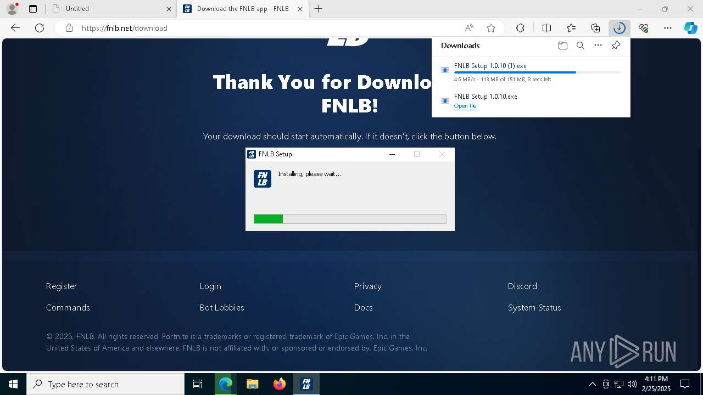703x395 pixels.
Task: Select FNLB Setup 1.0.10.exe download entry
Action: pos(531,100)
